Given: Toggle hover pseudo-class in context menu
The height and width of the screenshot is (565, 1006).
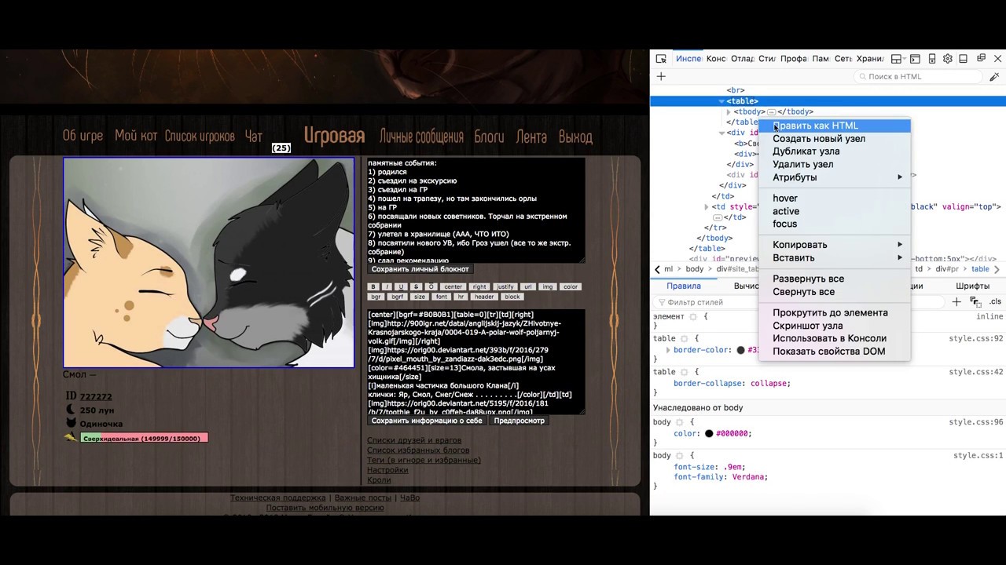Looking at the screenshot, I should click(x=785, y=198).
